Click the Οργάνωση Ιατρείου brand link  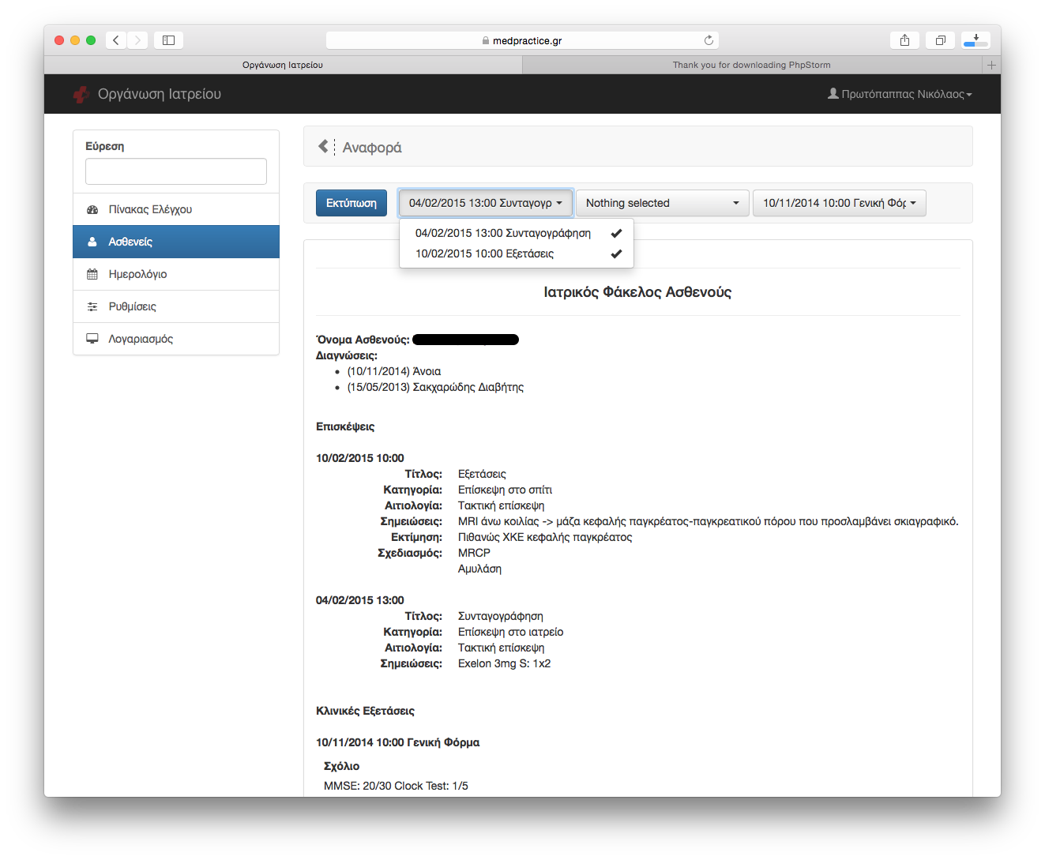point(159,94)
